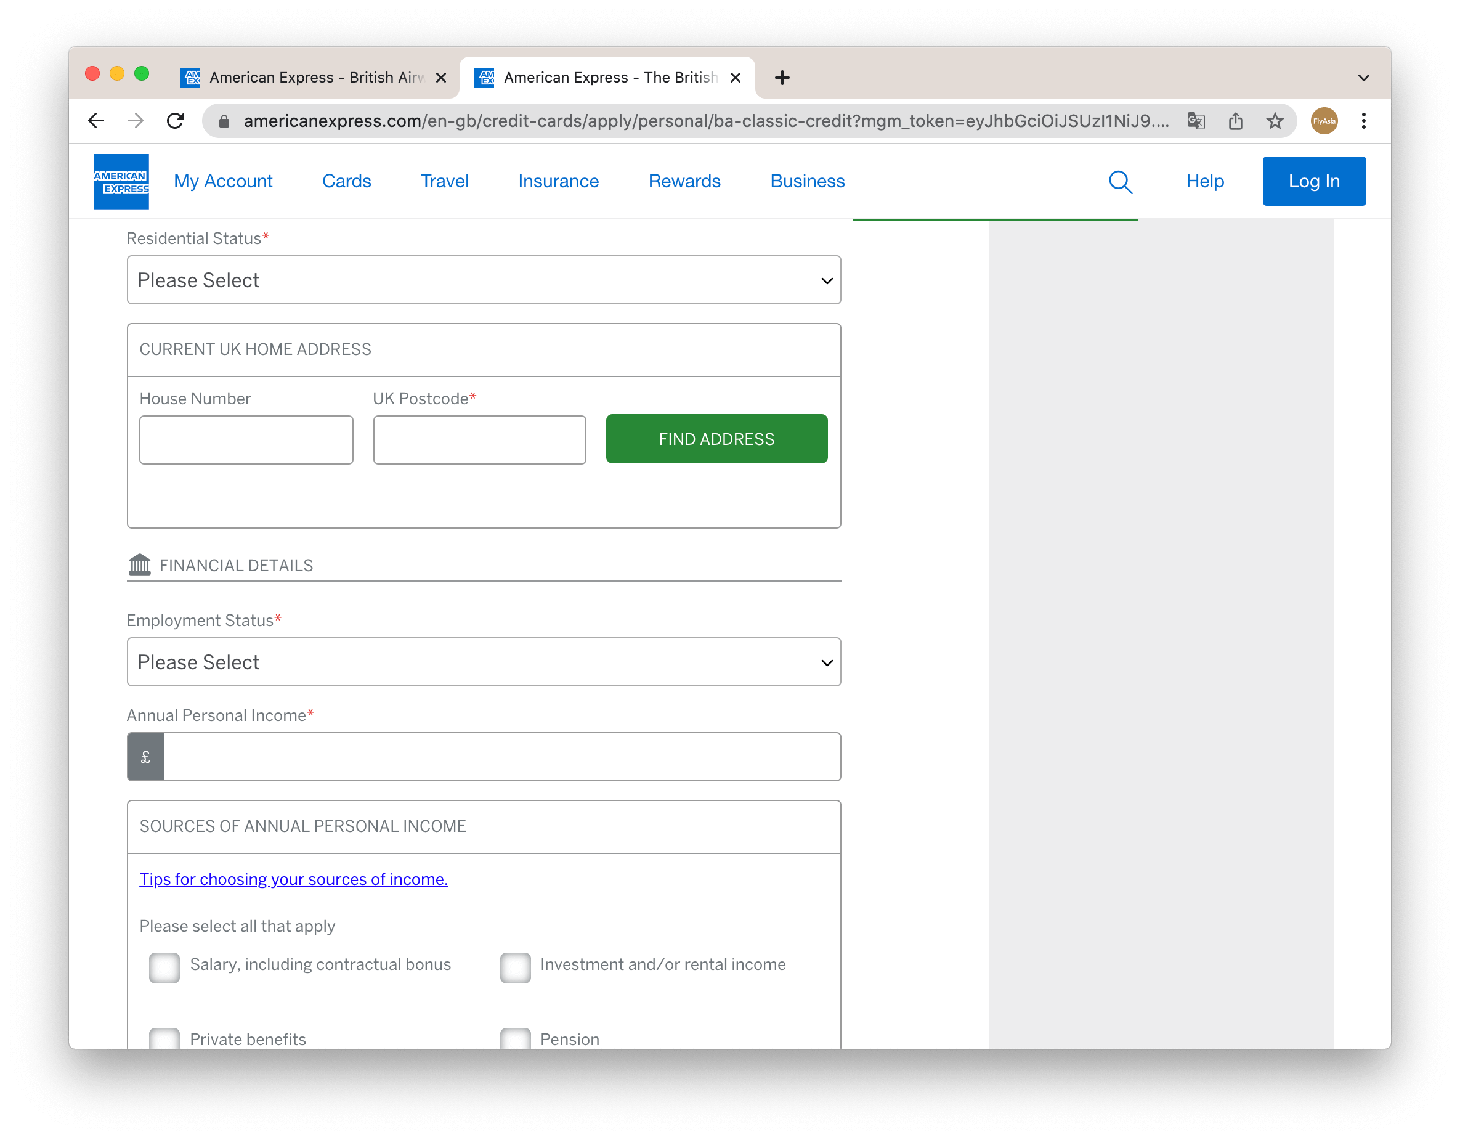Bookmark this page with the star icon
This screenshot has width=1460, height=1140.
pos(1275,121)
